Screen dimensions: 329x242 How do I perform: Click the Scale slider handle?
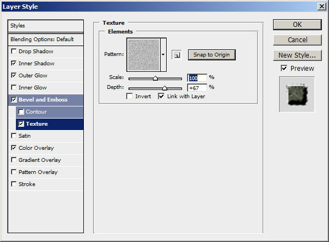click(x=155, y=78)
